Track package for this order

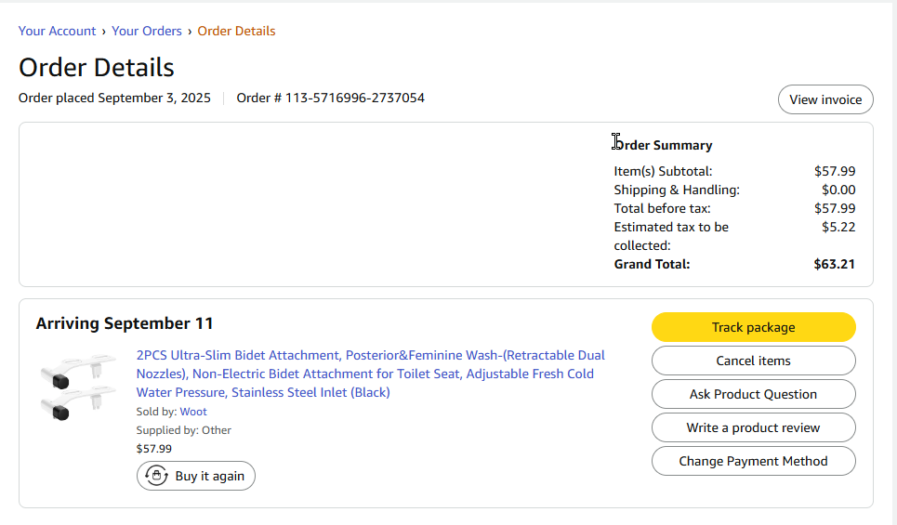[x=754, y=327]
